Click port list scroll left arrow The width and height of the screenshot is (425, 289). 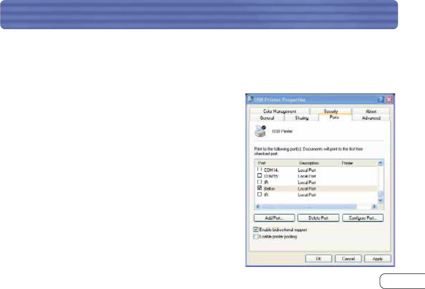click(x=258, y=207)
